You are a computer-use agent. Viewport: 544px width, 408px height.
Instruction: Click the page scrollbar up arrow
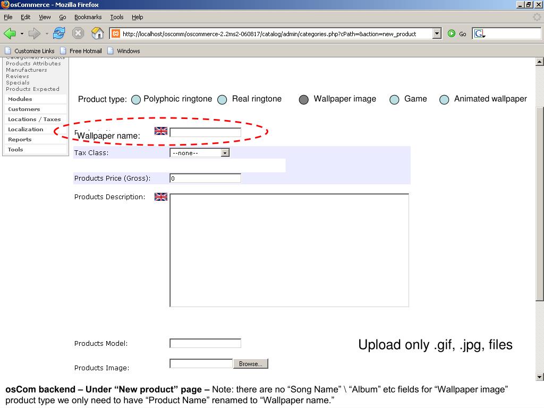click(x=540, y=62)
